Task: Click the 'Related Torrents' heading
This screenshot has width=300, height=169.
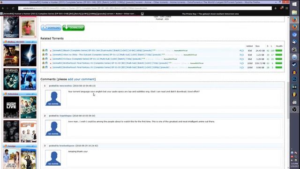Action: 52,38
